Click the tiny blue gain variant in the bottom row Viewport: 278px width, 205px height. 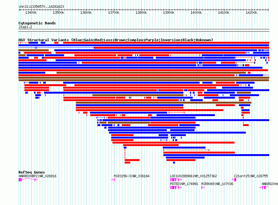(174, 163)
